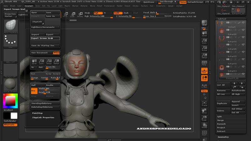This screenshot has height=141, width=251.
Task: Pick a color in the color picker square
Action: pos(10,101)
